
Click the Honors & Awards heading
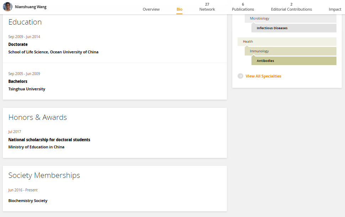click(38, 117)
